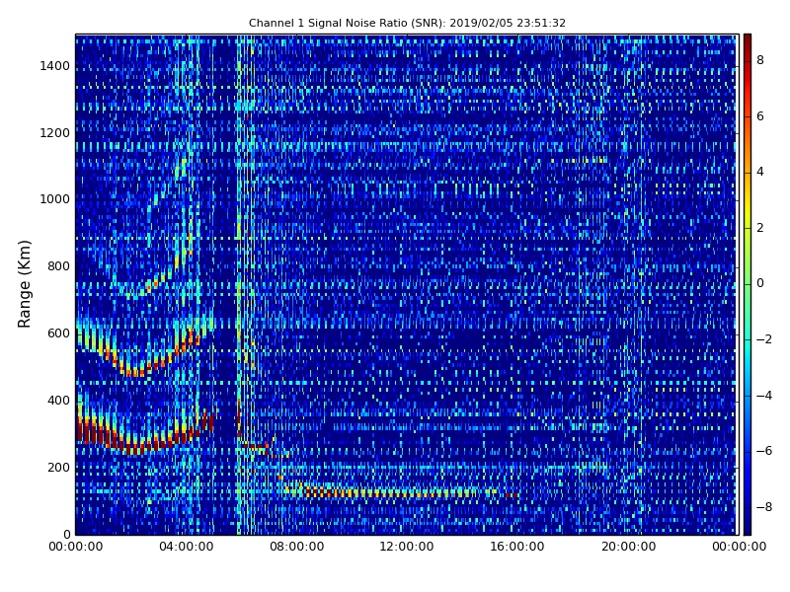
Task: Click the 'Range (Km)' y-axis label
Action: pos(24,284)
